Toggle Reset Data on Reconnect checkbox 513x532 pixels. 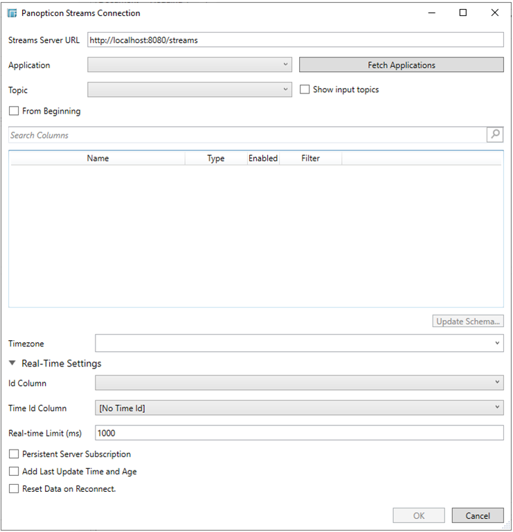click(14, 488)
